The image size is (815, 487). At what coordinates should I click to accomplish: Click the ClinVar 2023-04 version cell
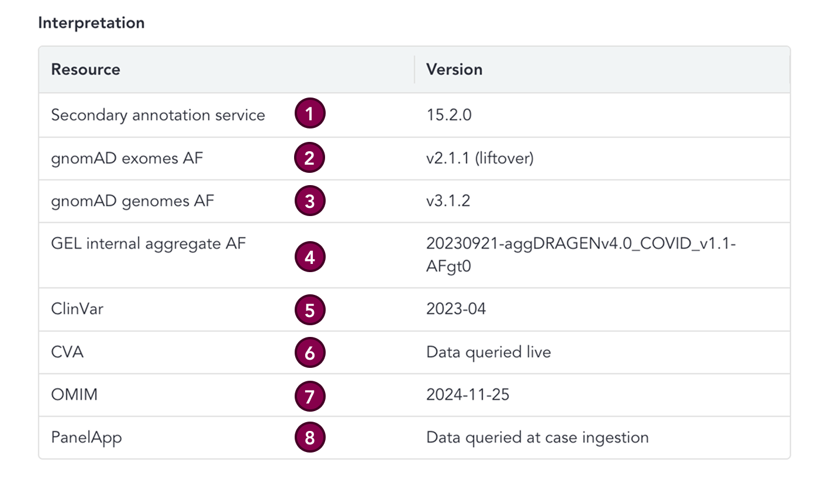coord(456,309)
